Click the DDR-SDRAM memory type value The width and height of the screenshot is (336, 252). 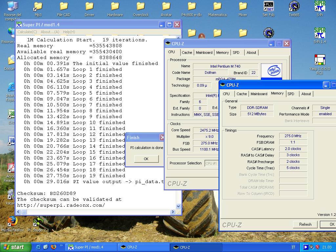coord(257,108)
